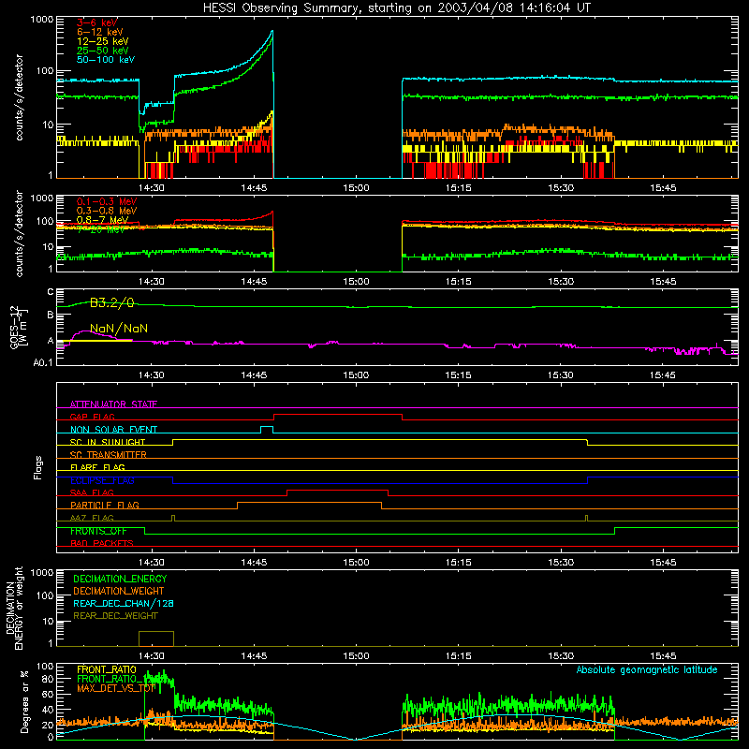Click the 15:15 tick under the top plot
Viewport: 749px width, 749px height.
click(458, 188)
